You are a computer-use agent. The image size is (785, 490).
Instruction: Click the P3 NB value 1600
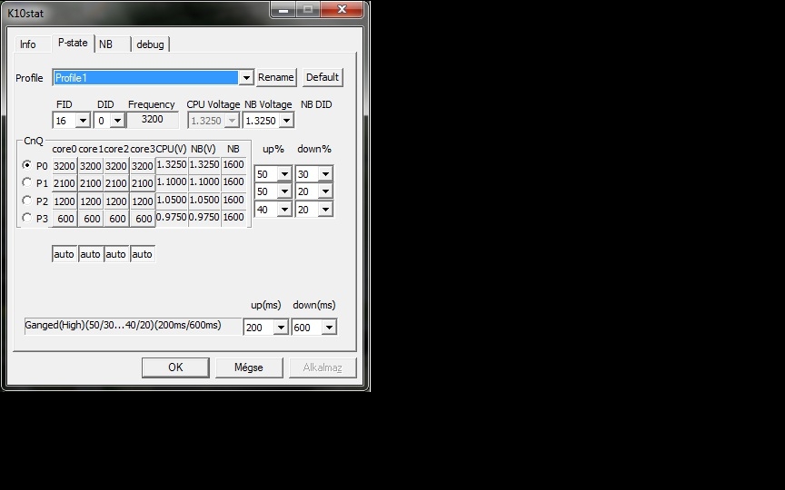234,217
